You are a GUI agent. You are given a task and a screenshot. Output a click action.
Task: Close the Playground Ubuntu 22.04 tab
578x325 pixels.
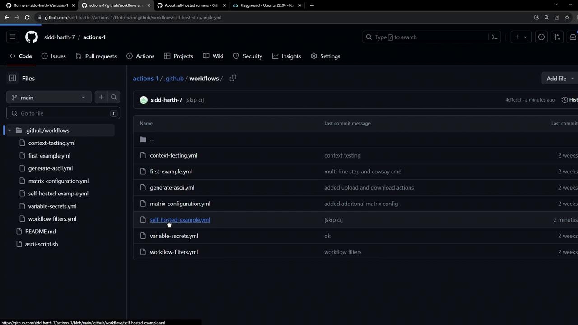click(x=300, y=5)
